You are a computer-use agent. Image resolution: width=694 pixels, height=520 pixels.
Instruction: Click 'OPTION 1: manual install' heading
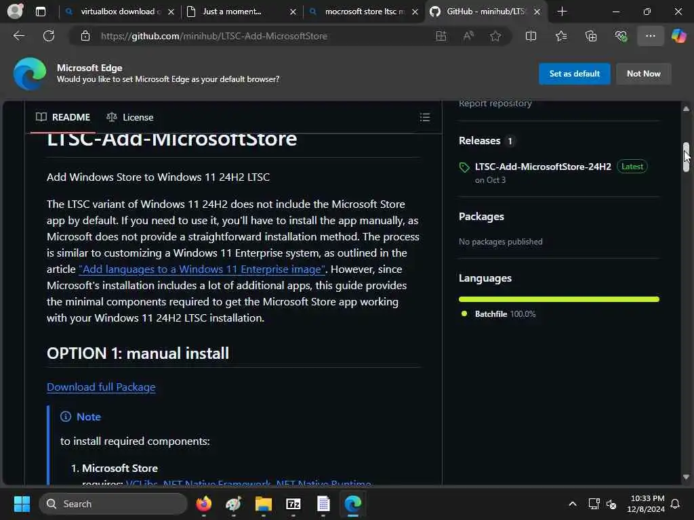pyautogui.click(x=138, y=353)
